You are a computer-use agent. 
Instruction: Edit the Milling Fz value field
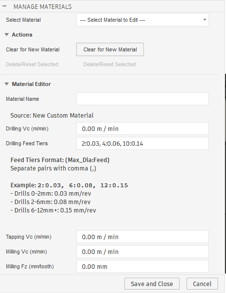143,266
